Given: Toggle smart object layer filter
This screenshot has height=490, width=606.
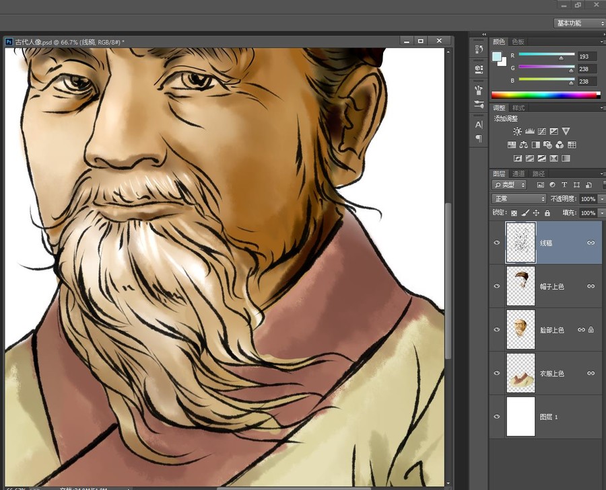Looking at the screenshot, I should click(588, 185).
